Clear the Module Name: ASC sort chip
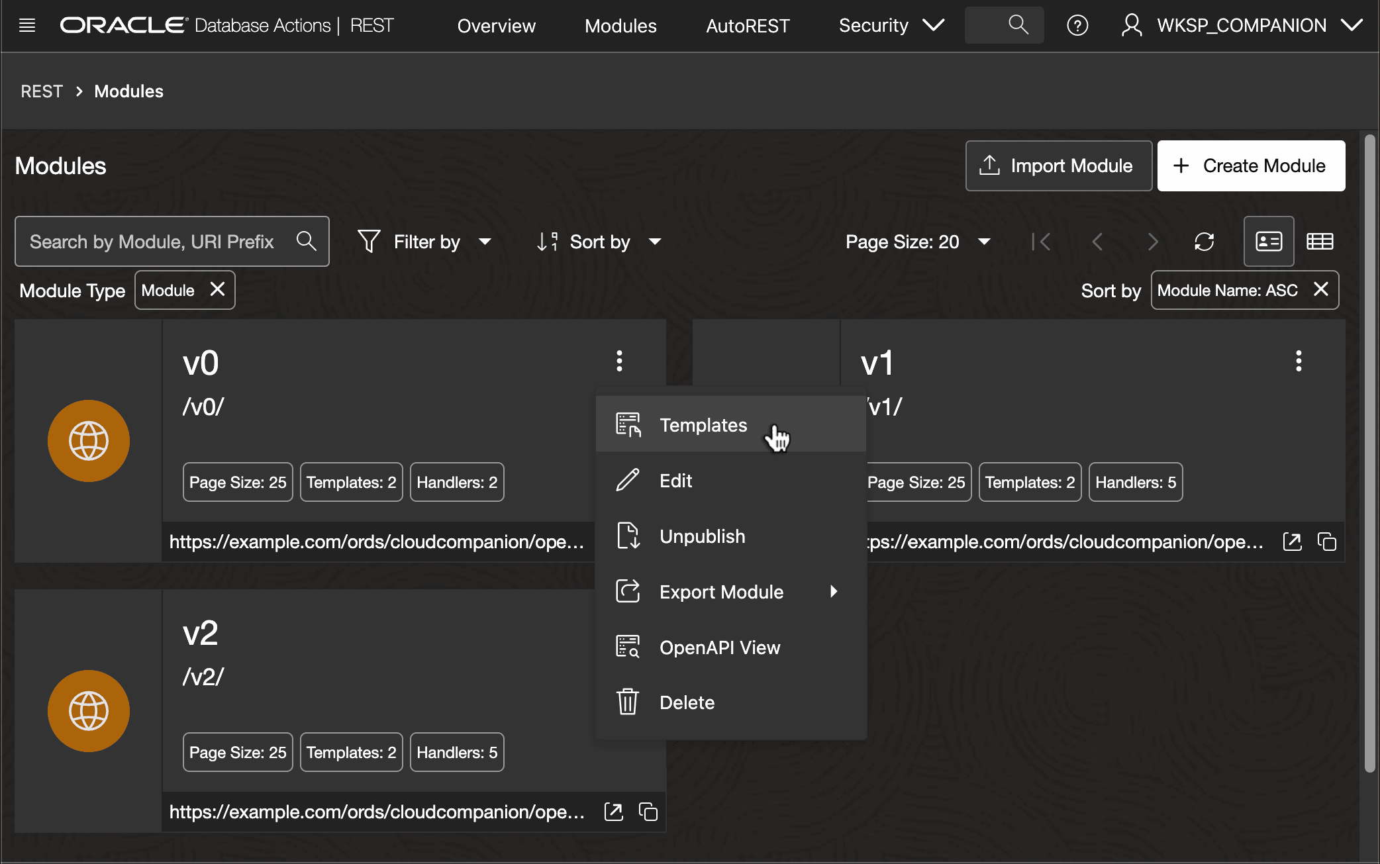1380x864 pixels. coord(1321,289)
